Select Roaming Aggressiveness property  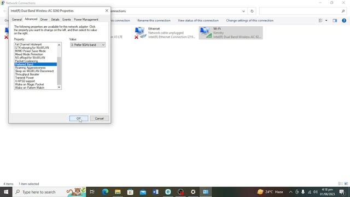[x=31, y=68]
